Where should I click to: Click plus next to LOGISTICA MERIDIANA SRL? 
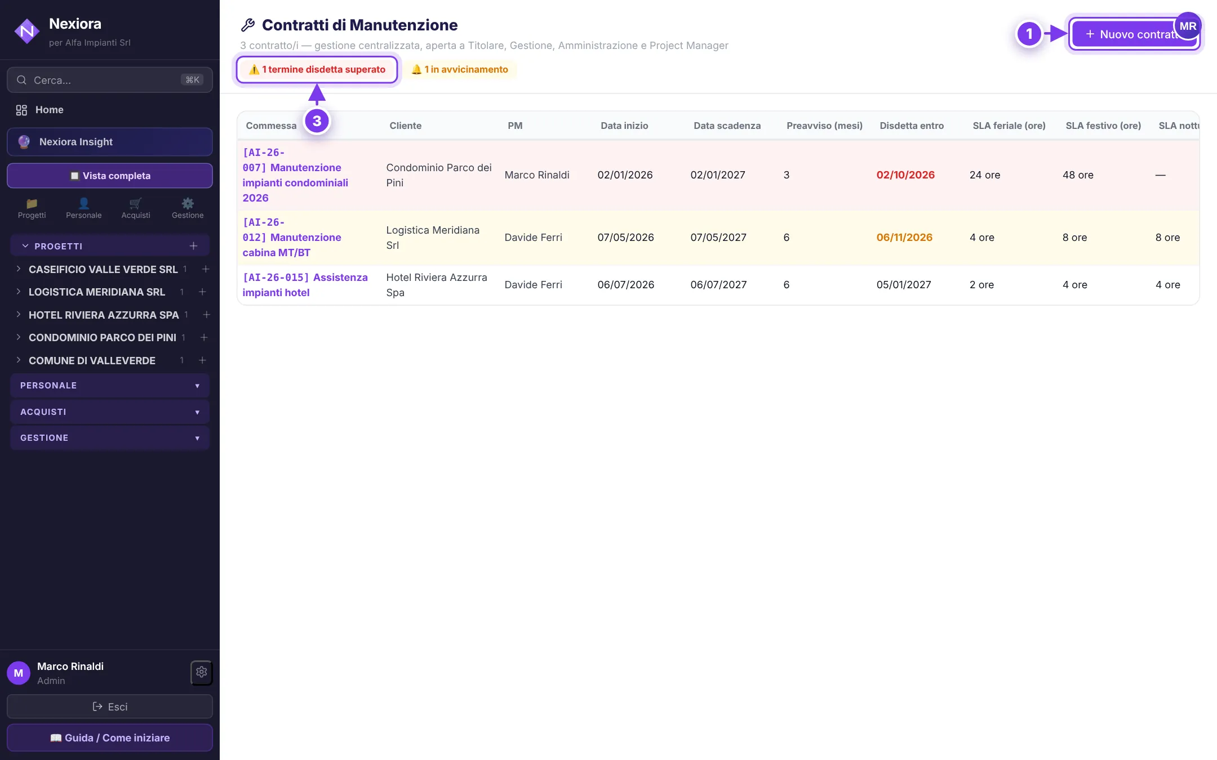click(x=202, y=292)
